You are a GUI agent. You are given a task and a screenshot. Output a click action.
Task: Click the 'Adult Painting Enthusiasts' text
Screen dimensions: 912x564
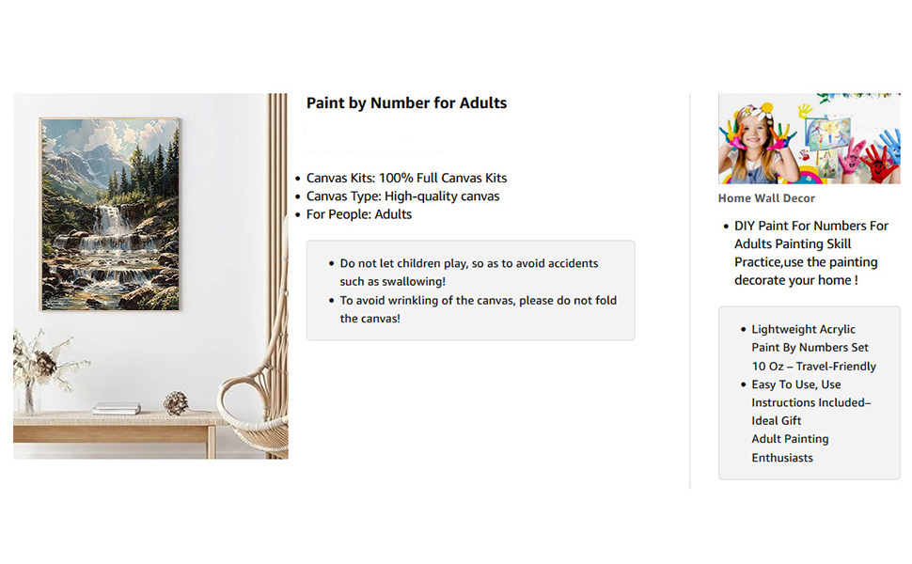click(790, 448)
